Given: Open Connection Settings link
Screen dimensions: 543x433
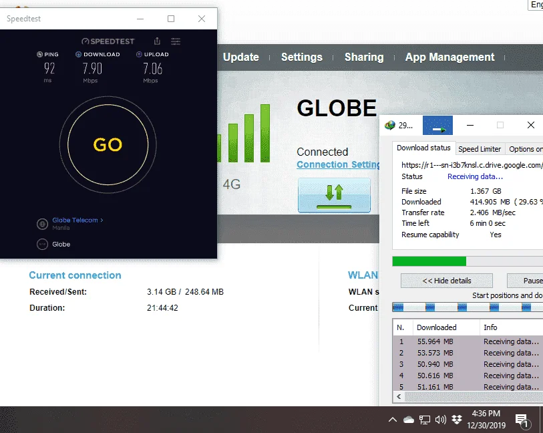Looking at the screenshot, I should tap(338, 164).
